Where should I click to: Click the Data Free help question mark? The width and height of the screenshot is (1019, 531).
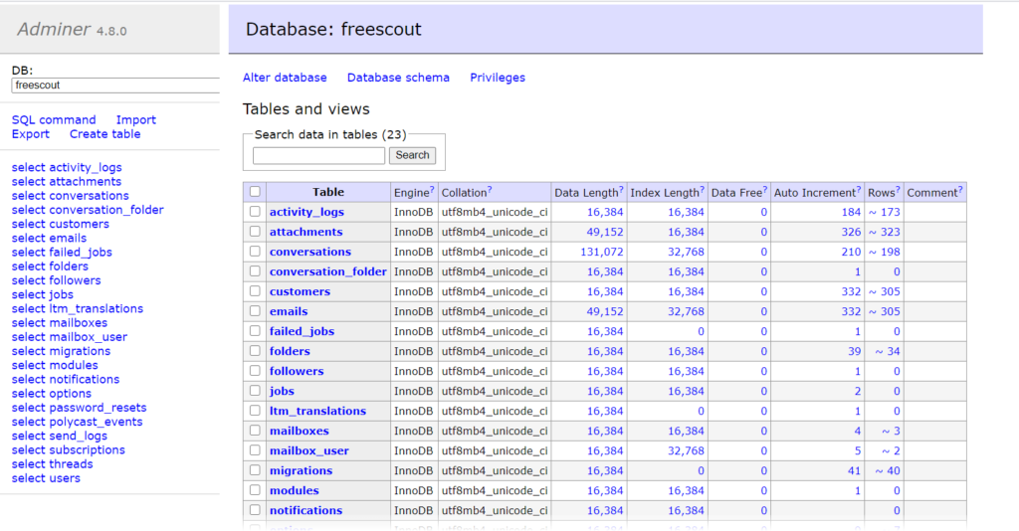click(x=765, y=190)
